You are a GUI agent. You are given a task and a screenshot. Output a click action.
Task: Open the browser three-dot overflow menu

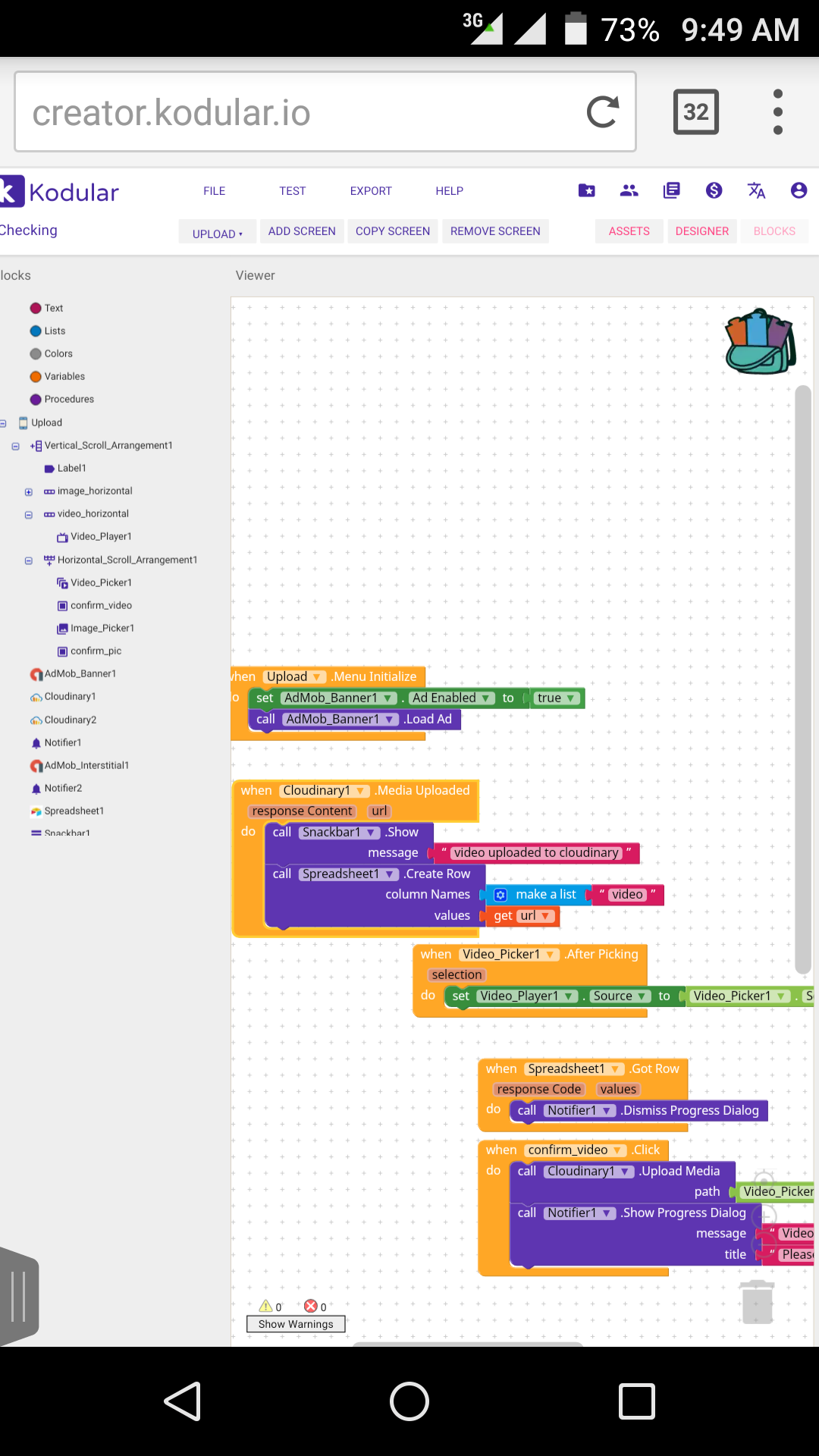click(x=777, y=112)
